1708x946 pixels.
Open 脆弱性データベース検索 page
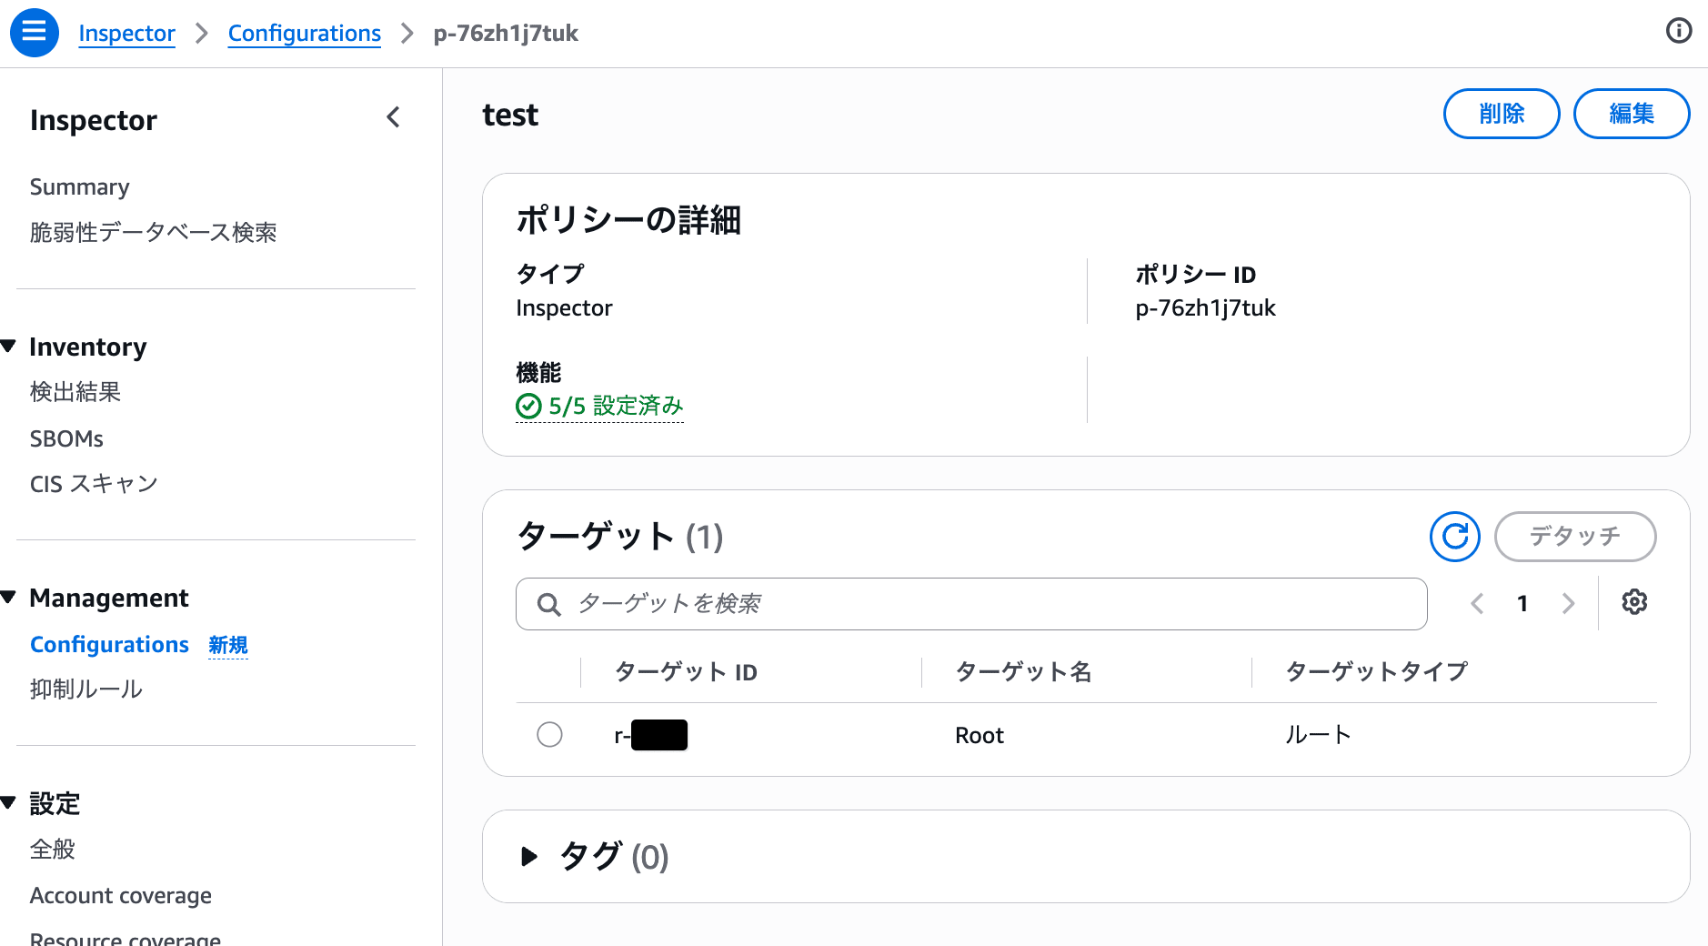tap(154, 232)
